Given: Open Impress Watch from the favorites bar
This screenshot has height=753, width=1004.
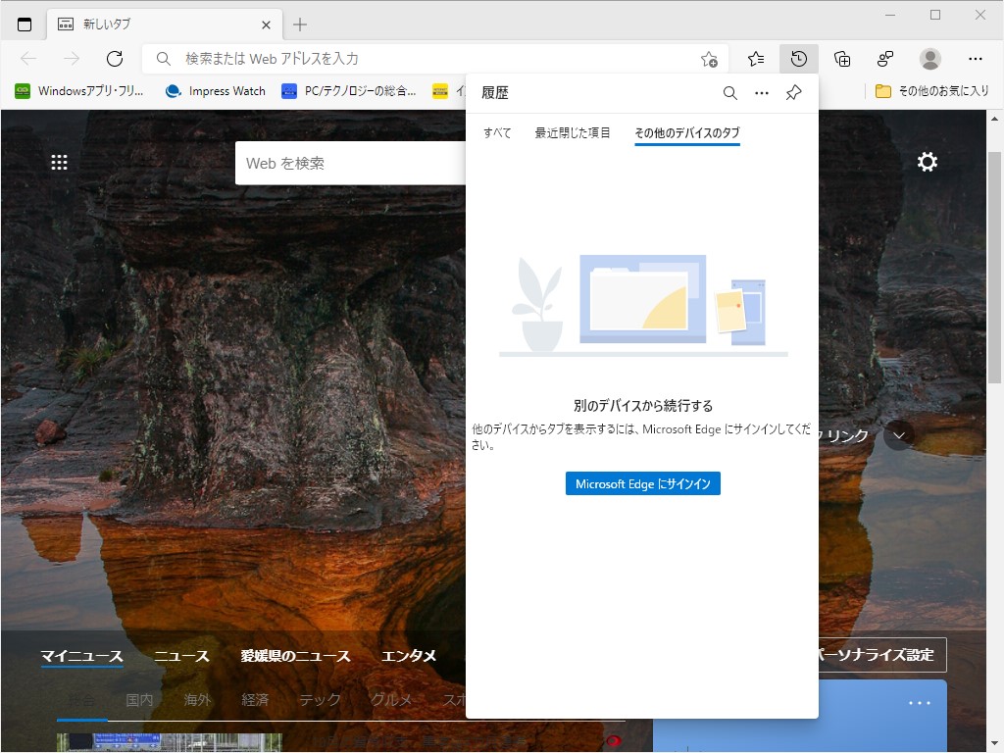Looking at the screenshot, I should click(215, 91).
